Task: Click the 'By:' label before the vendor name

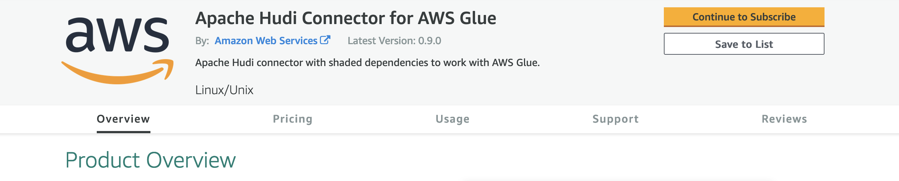Action: click(x=202, y=41)
